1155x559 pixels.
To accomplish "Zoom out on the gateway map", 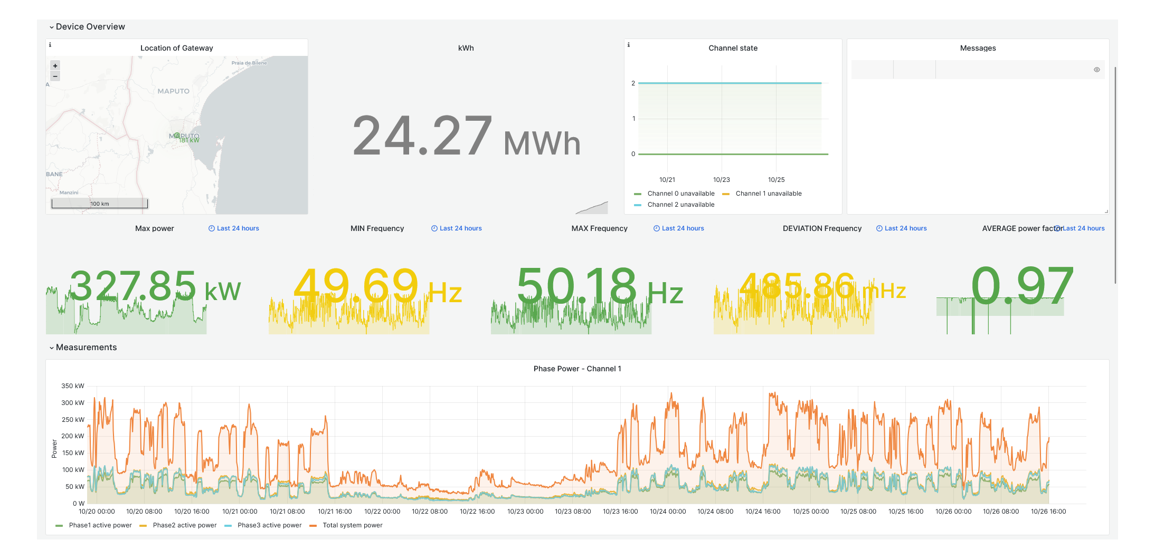I will point(55,76).
